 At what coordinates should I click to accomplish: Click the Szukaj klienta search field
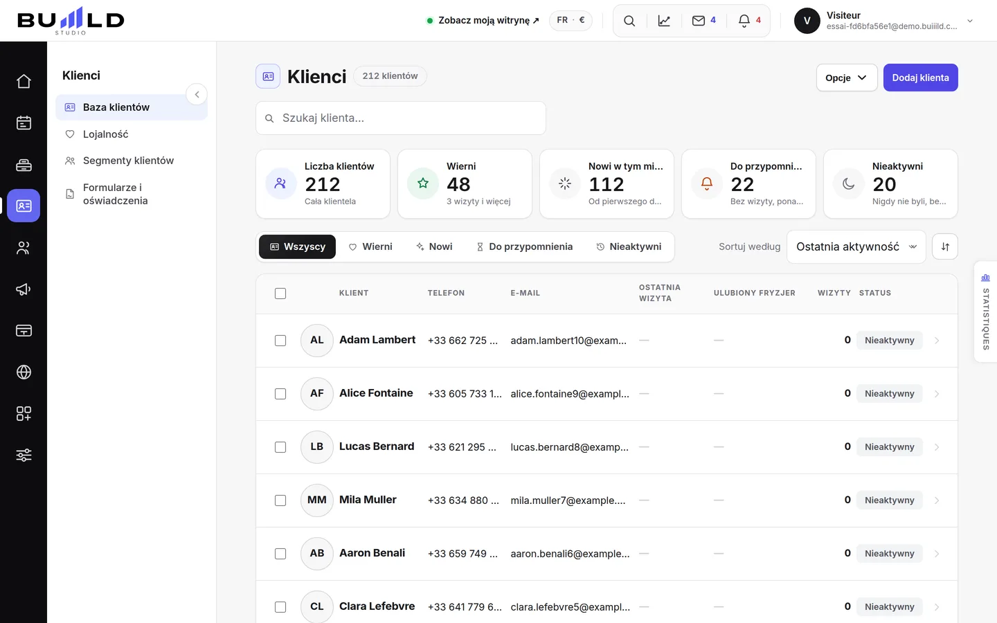tap(401, 118)
